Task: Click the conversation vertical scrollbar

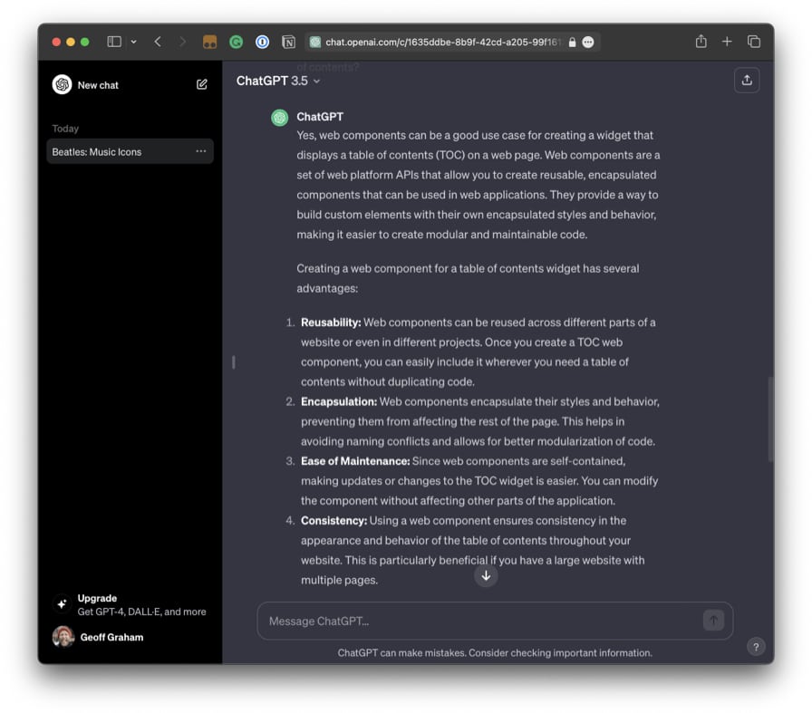Action: [770, 417]
